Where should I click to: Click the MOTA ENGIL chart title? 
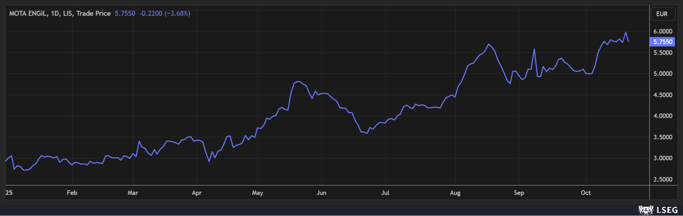[60, 13]
